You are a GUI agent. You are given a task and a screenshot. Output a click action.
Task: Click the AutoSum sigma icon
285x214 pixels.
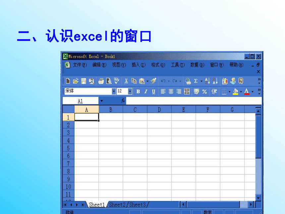pyautogui.click(x=196, y=81)
